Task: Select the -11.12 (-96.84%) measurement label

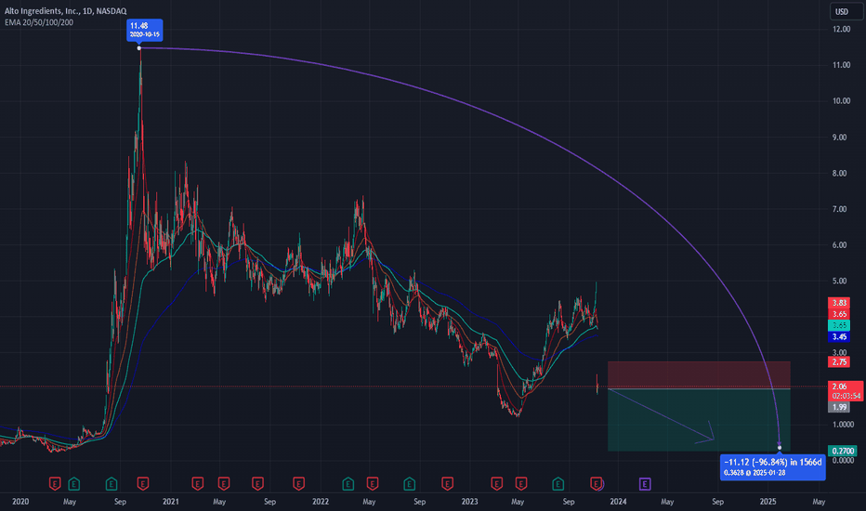Action: click(773, 466)
